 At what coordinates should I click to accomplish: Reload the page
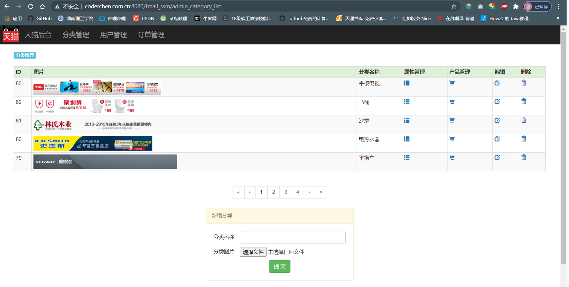(x=31, y=6)
